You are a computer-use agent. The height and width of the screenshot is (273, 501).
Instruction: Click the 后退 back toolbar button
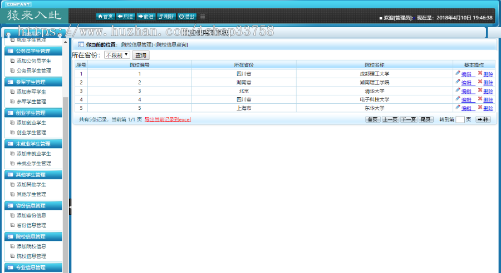126,17
